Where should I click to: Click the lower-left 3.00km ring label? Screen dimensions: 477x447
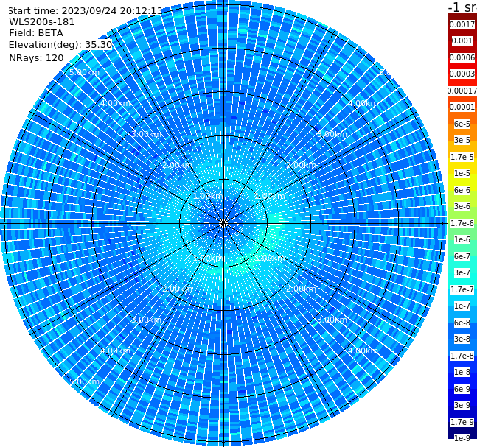click(x=146, y=320)
